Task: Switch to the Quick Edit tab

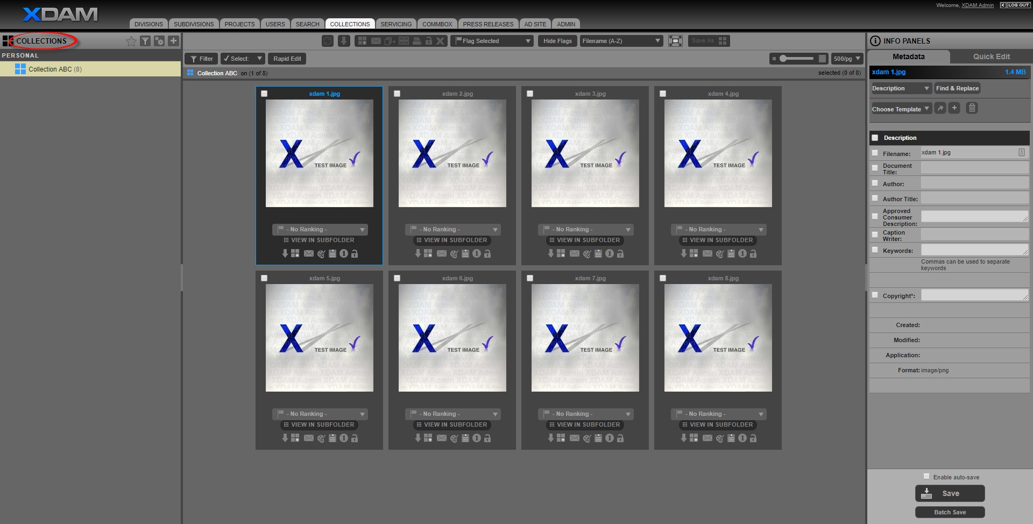Action: click(x=991, y=56)
